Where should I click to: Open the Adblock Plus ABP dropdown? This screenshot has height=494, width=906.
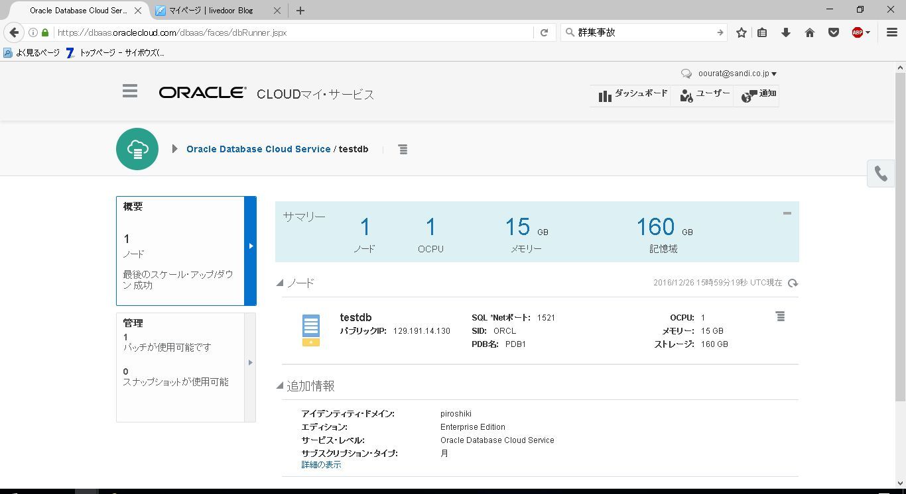(x=861, y=32)
